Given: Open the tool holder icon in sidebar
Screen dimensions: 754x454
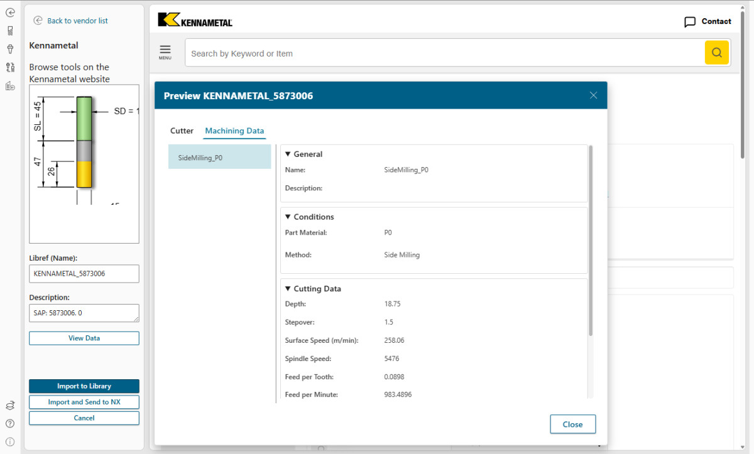Looking at the screenshot, I should pos(10,48).
